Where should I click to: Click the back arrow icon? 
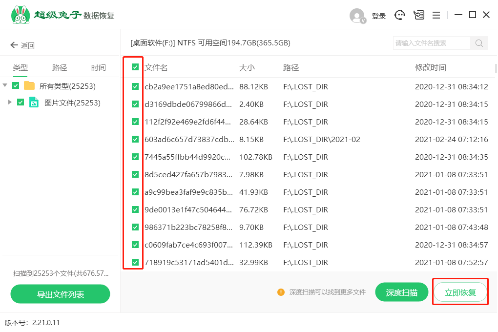pos(14,45)
